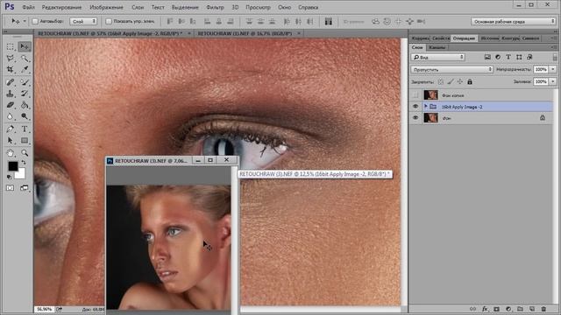The width and height of the screenshot is (561, 315).
Task: Select the Rectangular Marquee tool
Action: click(x=10, y=46)
